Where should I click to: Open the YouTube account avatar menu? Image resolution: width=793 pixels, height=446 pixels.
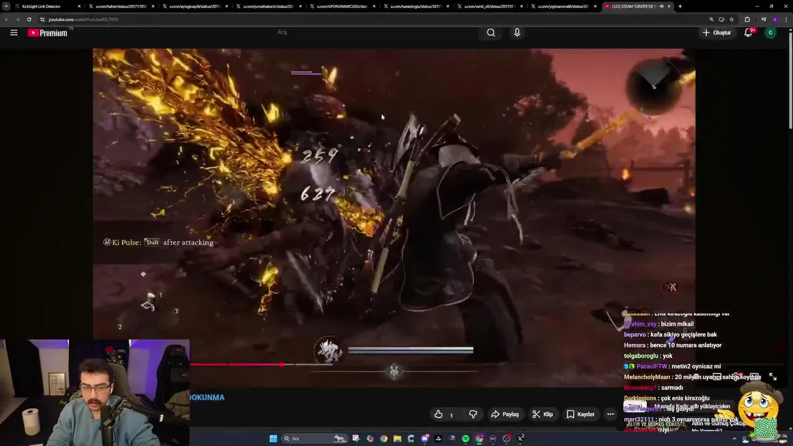coord(771,33)
